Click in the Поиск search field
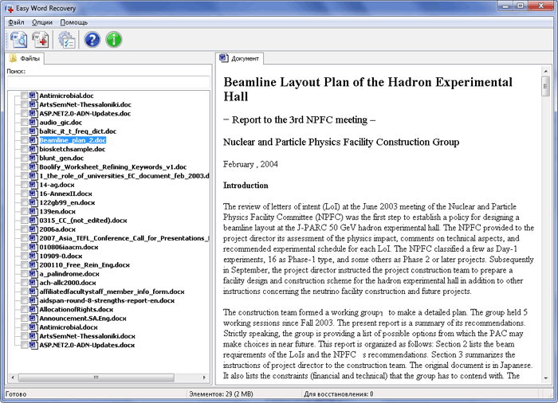The image size is (558, 403). pyautogui.click(x=108, y=82)
